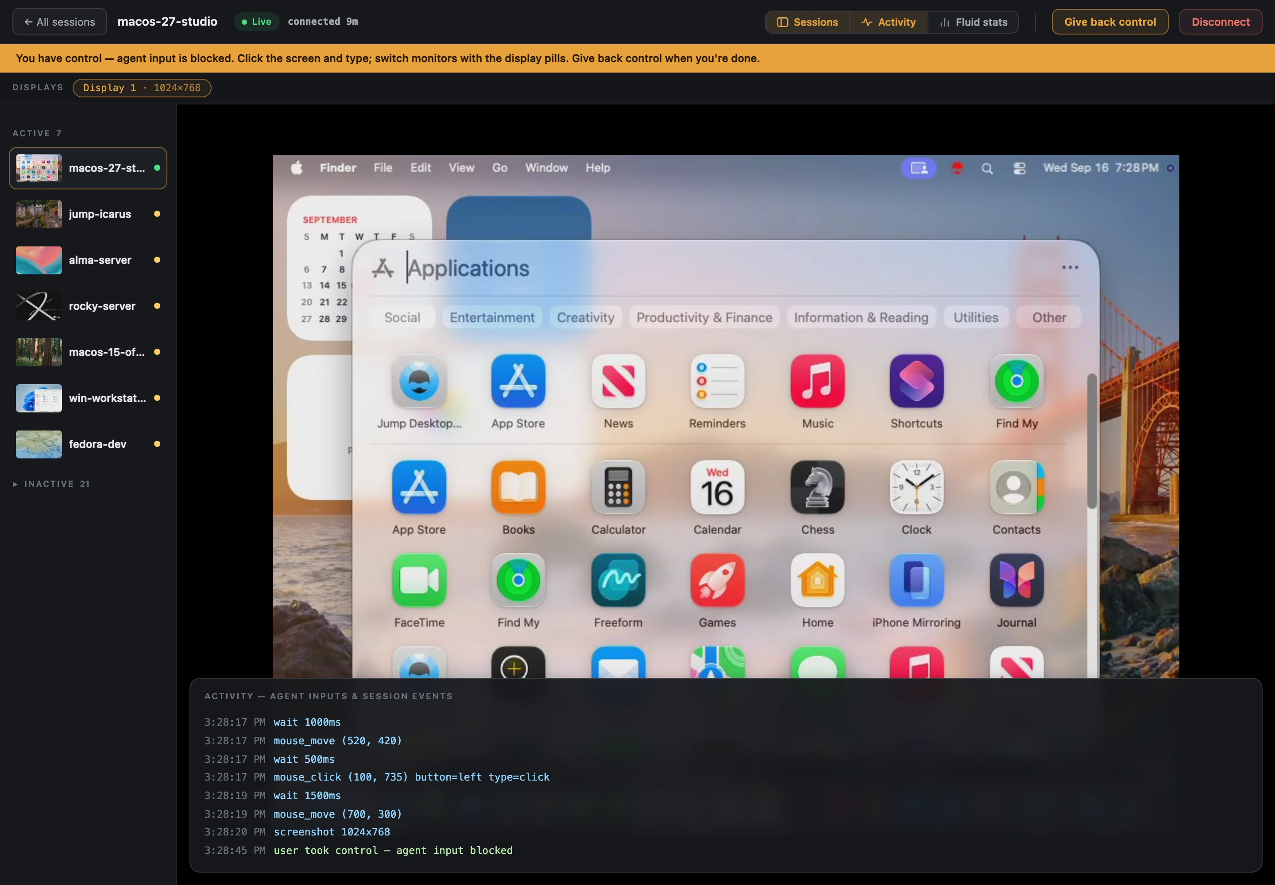Filter apps by Entertainment category
The width and height of the screenshot is (1275, 885).
492,317
